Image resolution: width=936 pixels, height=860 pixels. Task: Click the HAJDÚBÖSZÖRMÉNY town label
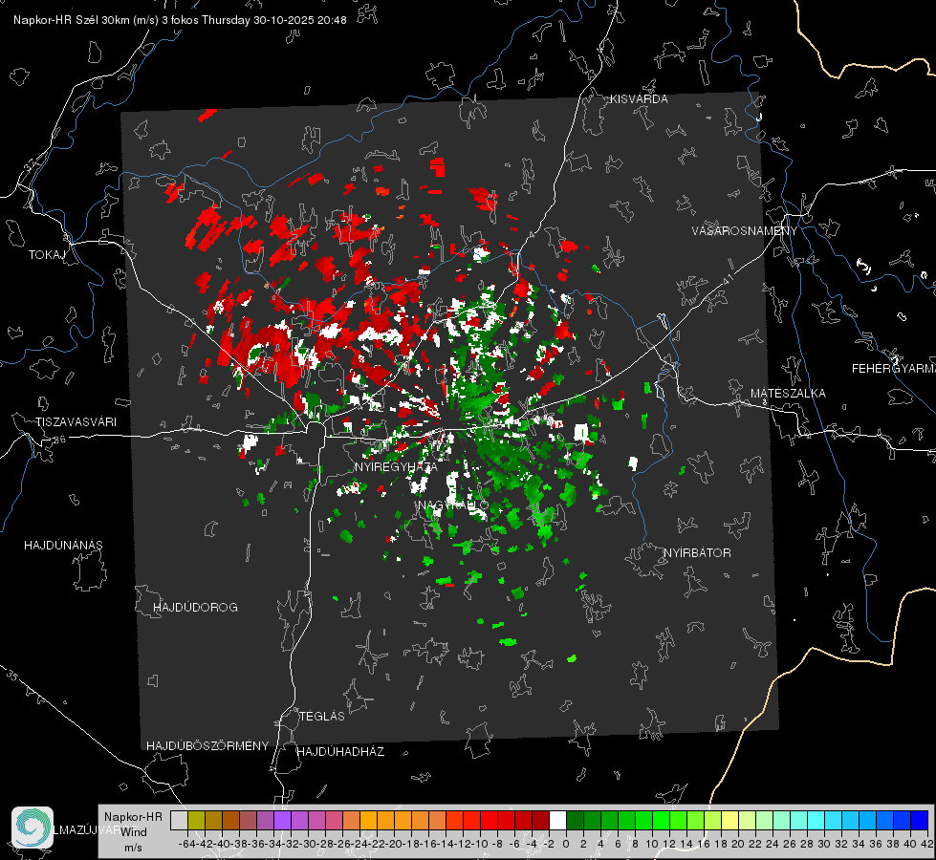tap(207, 746)
